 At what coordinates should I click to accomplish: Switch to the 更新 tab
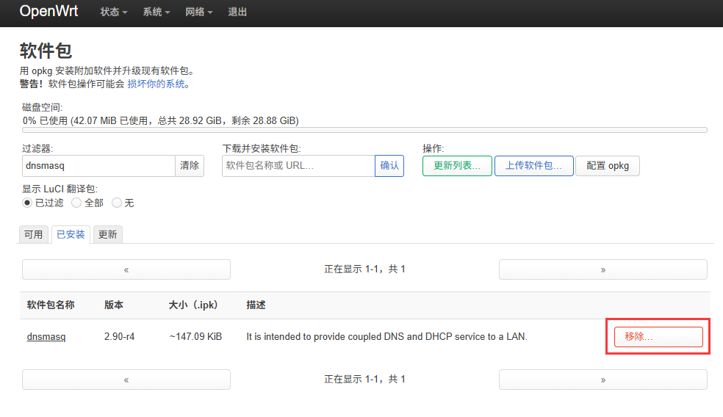[x=107, y=234]
